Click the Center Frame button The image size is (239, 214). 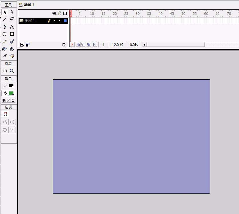click(x=72, y=45)
